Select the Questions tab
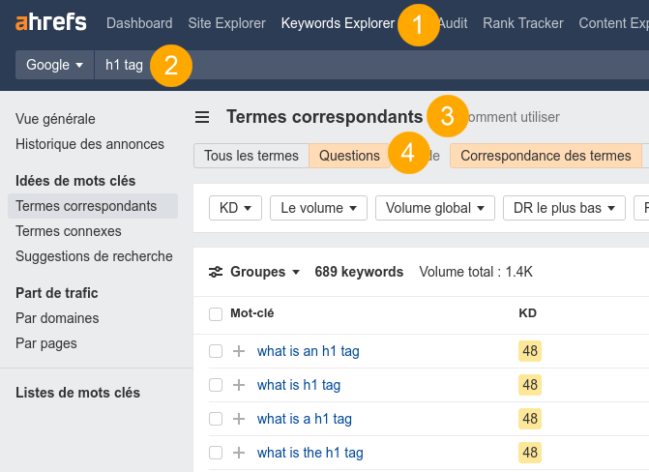 [x=349, y=156]
